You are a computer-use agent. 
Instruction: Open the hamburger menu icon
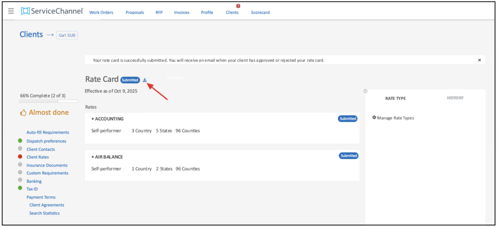[11, 11]
